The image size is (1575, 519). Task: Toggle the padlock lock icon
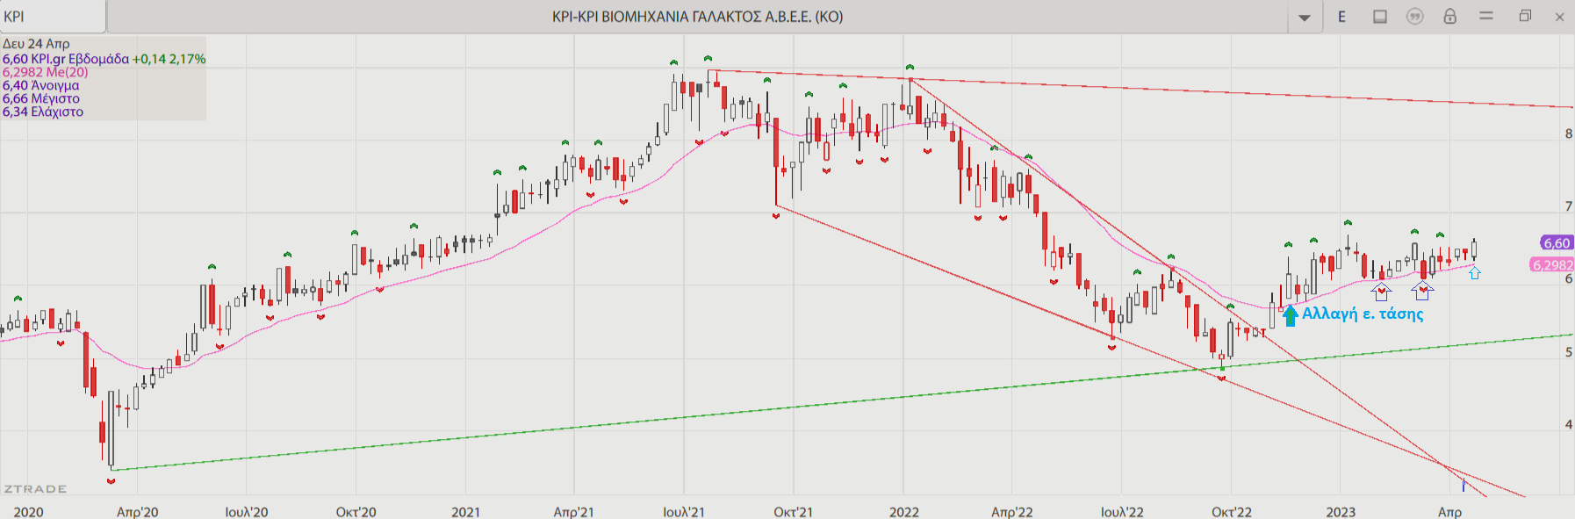click(x=1449, y=17)
